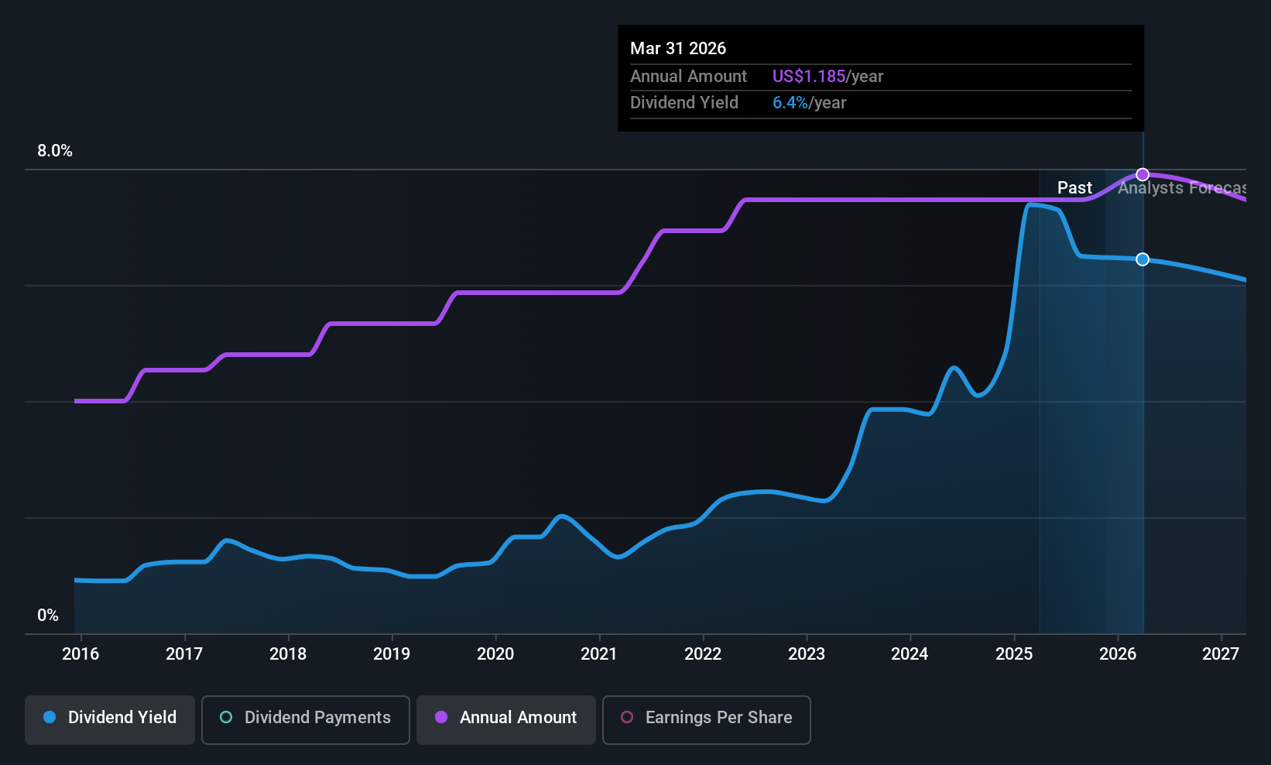Image resolution: width=1271 pixels, height=765 pixels.
Task: Click the US$1.185/year tooltip value
Action: [x=827, y=77]
